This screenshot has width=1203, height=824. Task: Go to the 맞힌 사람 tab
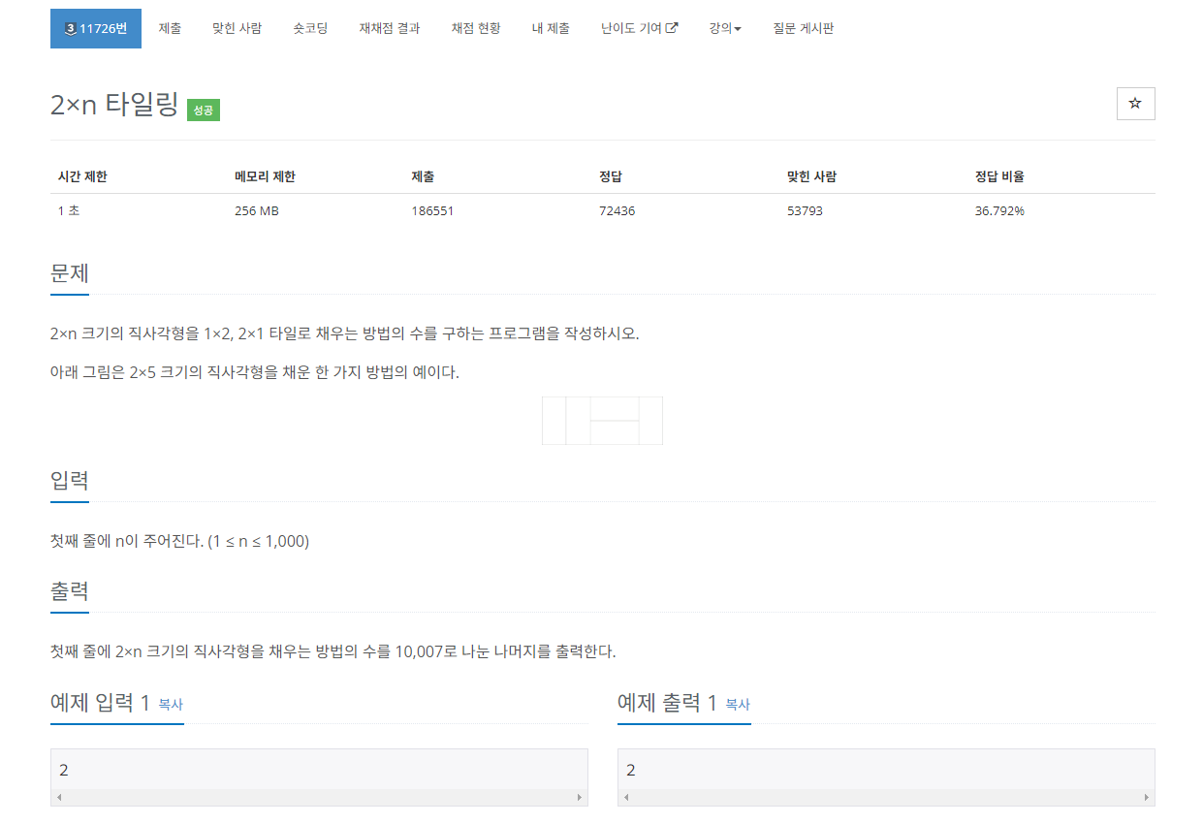(237, 28)
